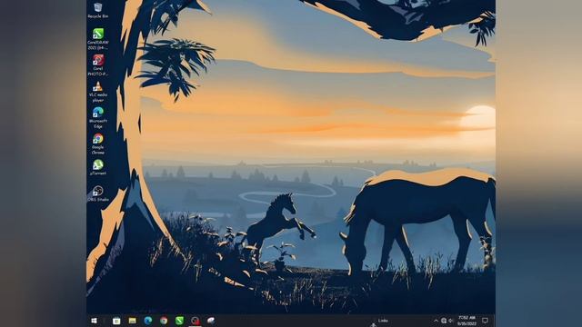Launch Google Chrome from the taskbar

[x=164, y=321]
